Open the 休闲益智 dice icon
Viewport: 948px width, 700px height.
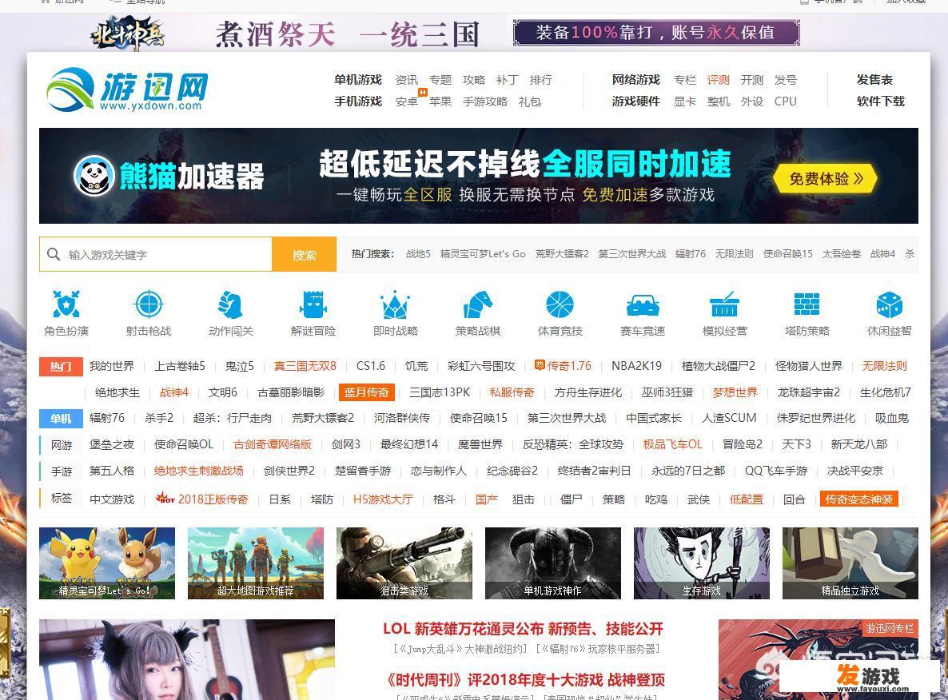[x=889, y=304]
